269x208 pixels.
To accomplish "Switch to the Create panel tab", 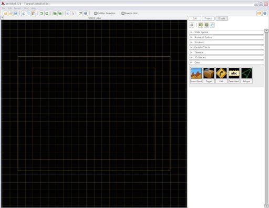I will click(x=222, y=18).
